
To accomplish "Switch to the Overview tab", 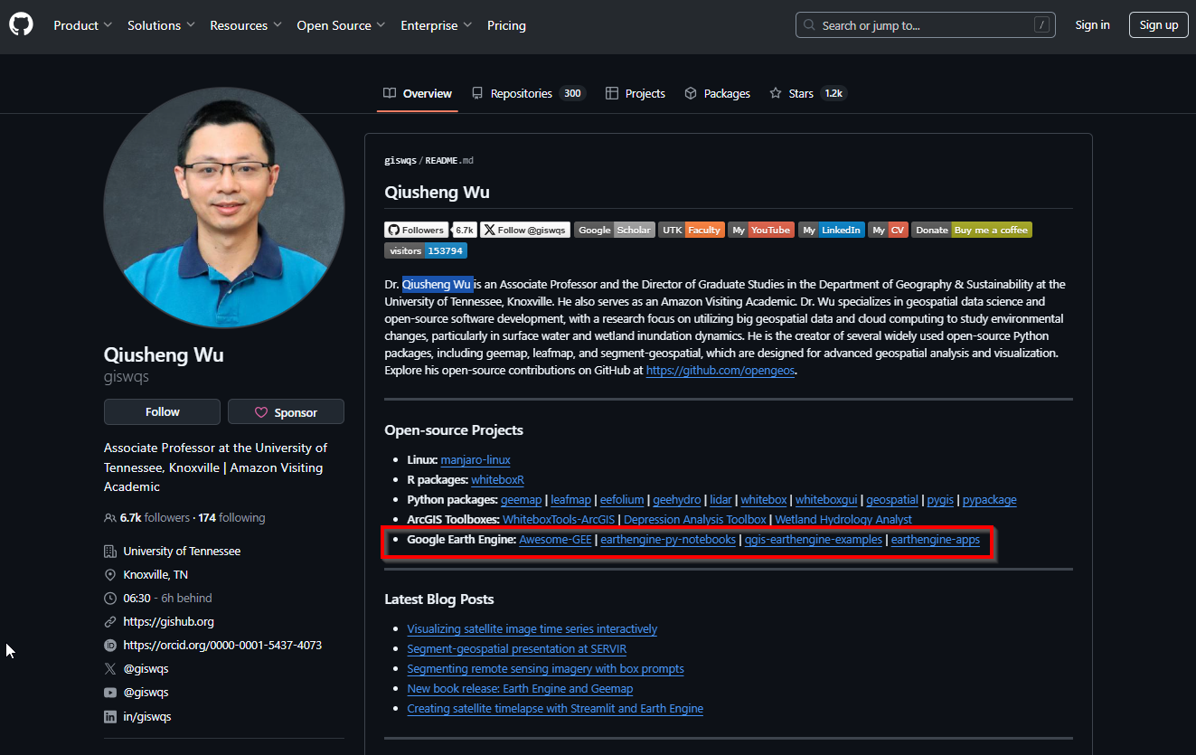I will click(x=418, y=93).
